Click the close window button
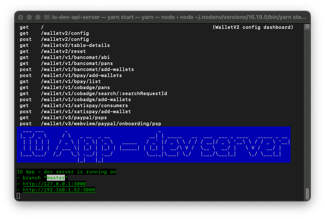325x219 pixels. click(21, 17)
